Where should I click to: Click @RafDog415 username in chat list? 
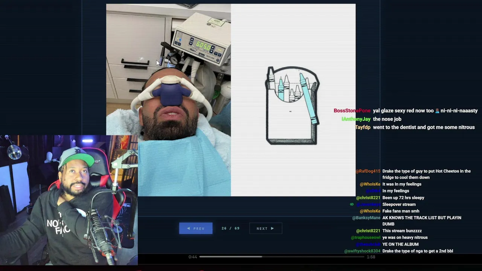[368, 171]
